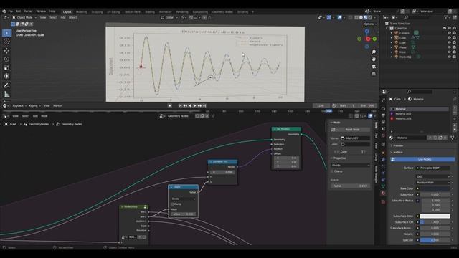Toggle Collection exclude checkbox in outliner

point(445,28)
